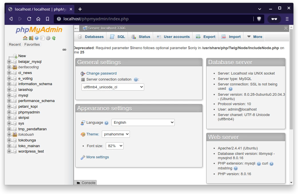
Task: Click the log out door icon
Action: (31, 38)
